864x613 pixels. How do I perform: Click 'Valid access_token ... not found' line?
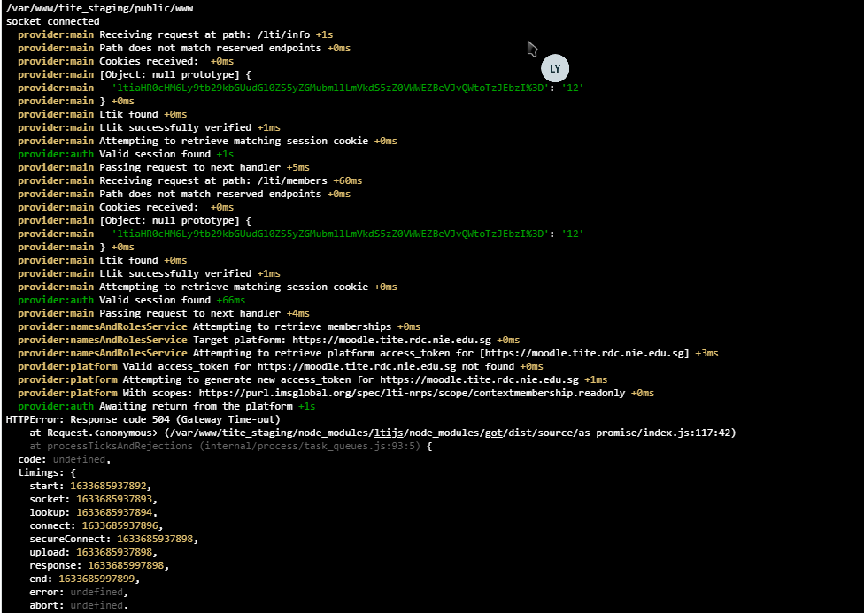pyautogui.click(x=281, y=366)
